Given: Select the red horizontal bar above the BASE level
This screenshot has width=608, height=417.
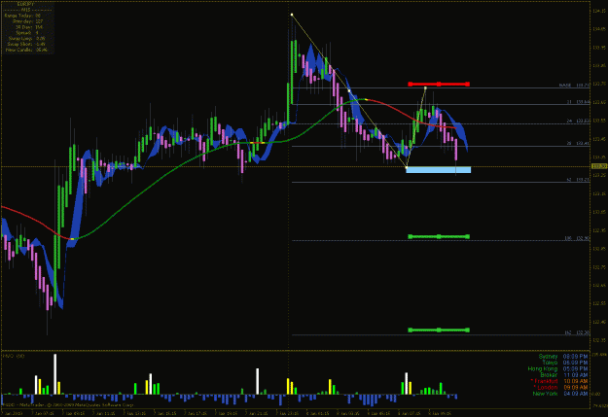Looking at the screenshot, I should (439, 85).
